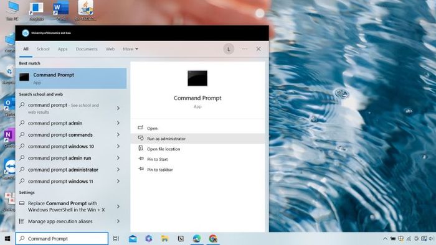Image resolution: width=436 pixels, height=245 pixels.
Task: Expand the 'command prompt commands' suggestion arrow
Action: pos(118,134)
